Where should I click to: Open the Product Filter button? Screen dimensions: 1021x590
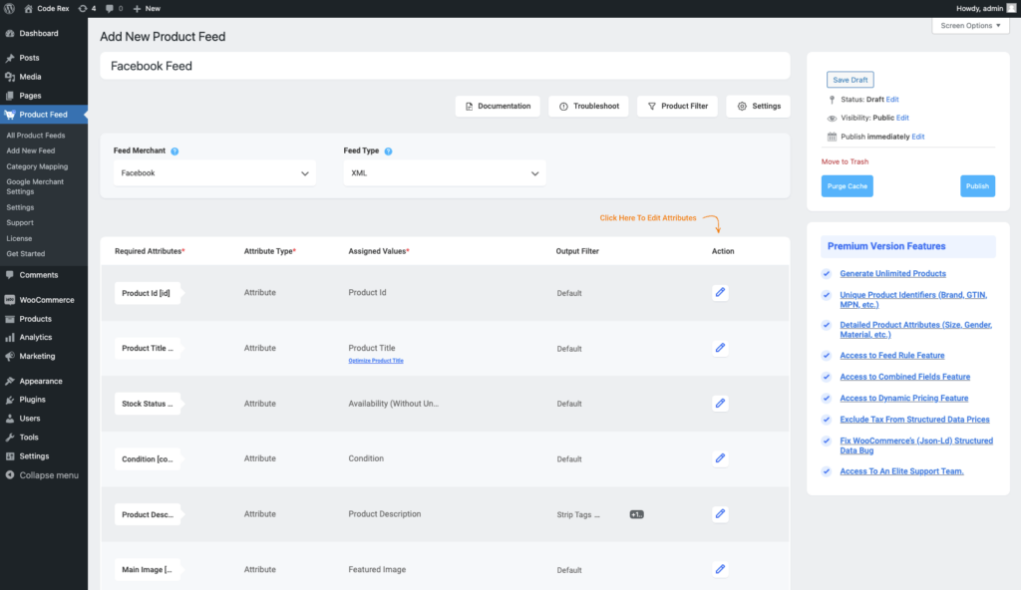pyautogui.click(x=677, y=107)
